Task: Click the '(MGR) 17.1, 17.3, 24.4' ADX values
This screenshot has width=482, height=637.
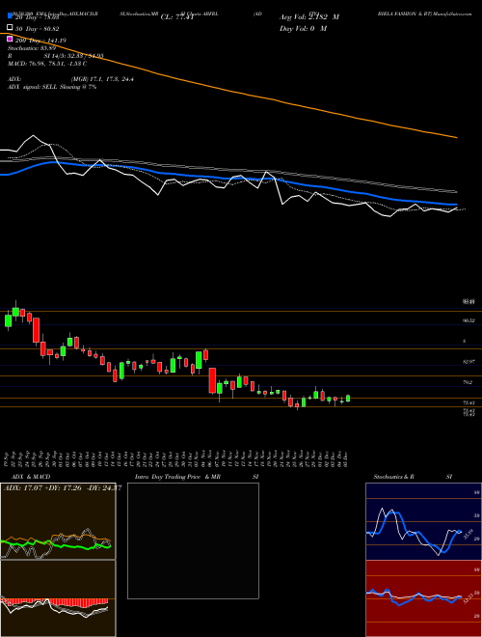Action: (x=102, y=79)
